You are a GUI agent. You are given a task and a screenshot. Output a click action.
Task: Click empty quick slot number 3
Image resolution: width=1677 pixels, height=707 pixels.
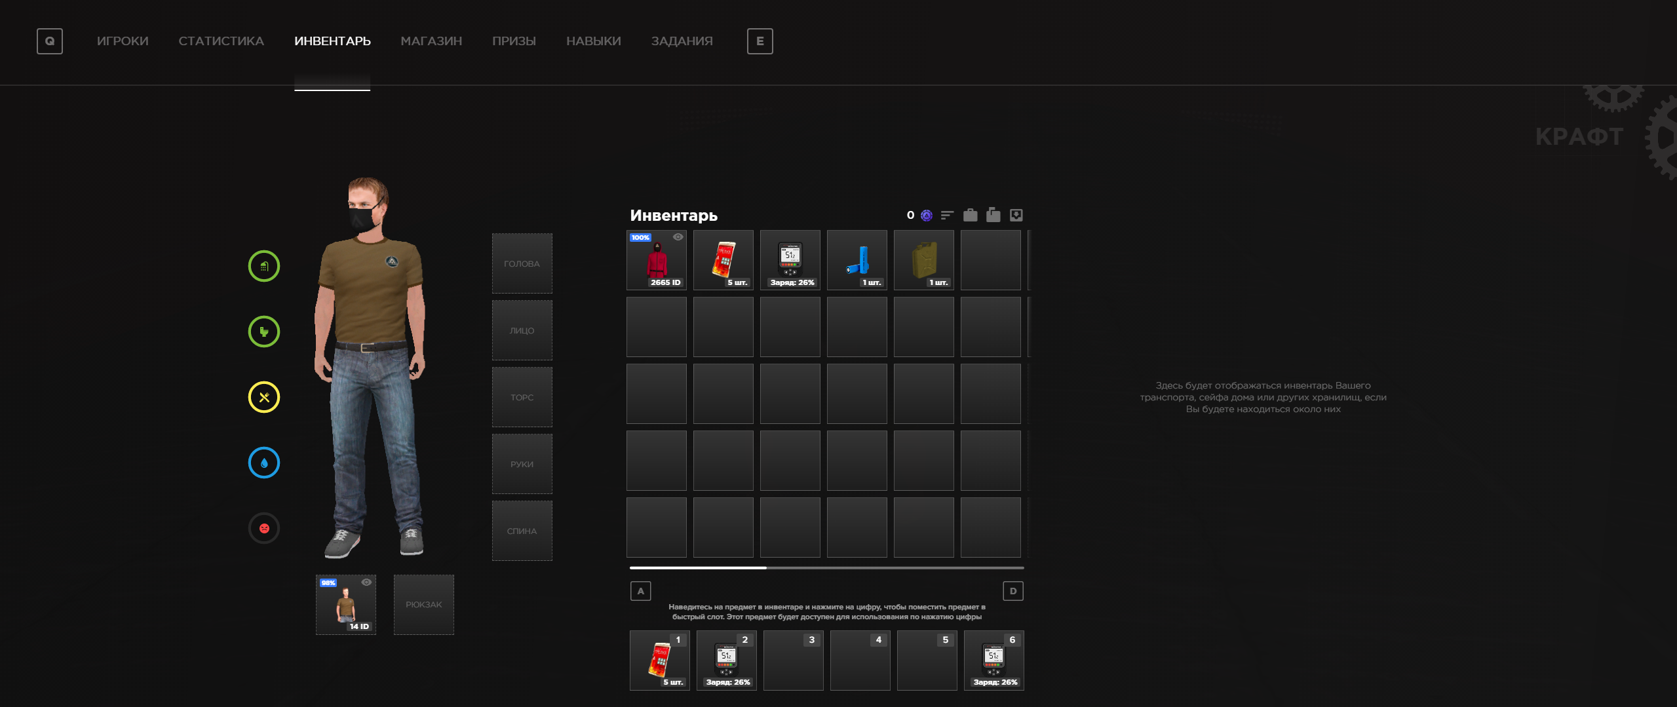[x=793, y=660]
